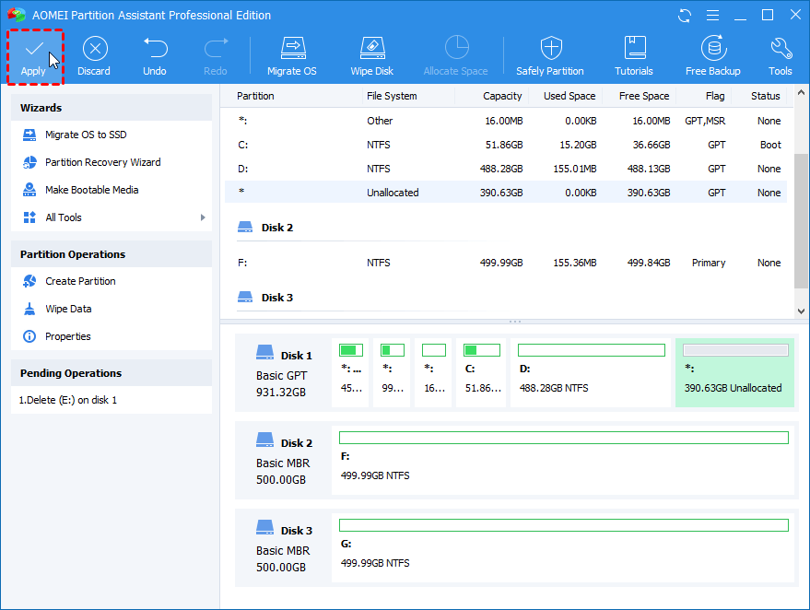Select the 390.63GB Unallocated row
The height and width of the screenshot is (610, 810).
506,193
